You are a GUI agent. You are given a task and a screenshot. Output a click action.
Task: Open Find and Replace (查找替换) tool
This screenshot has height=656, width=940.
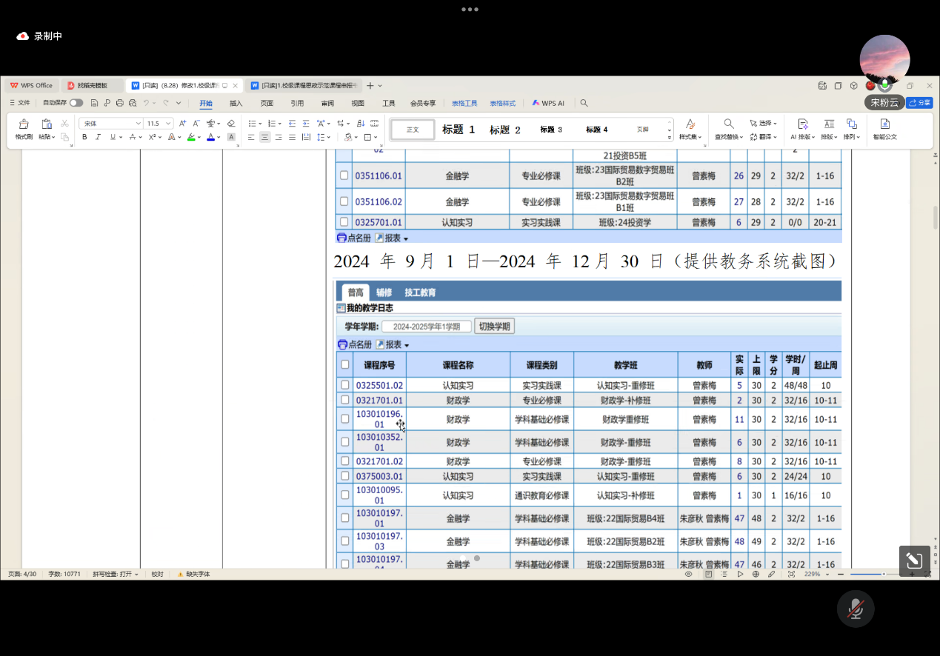point(729,128)
